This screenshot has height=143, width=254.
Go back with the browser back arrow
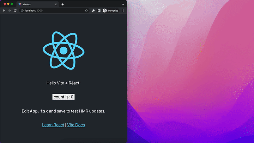click(4, 11)
